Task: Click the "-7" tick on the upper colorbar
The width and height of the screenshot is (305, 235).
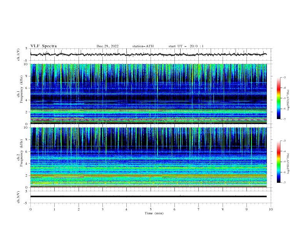Action: click(x=284, y=119)
